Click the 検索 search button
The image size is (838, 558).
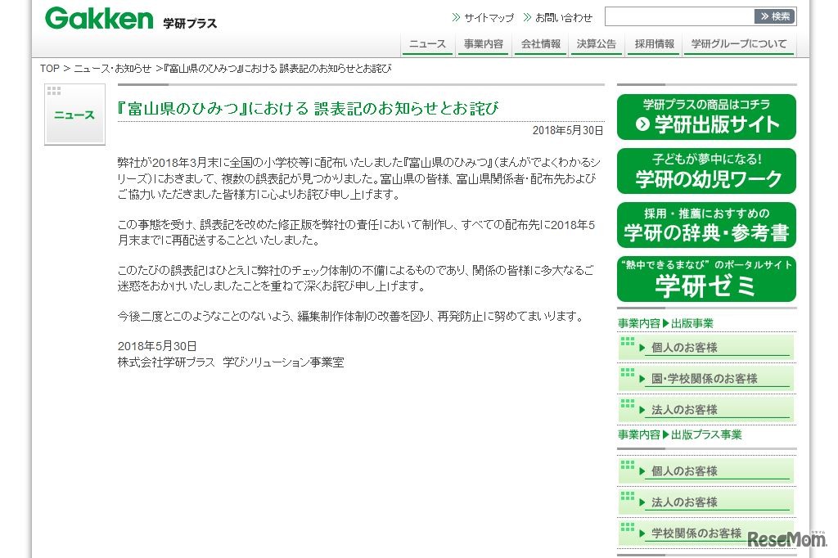coord(775,16)
